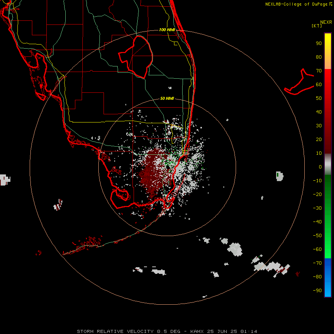Click the Lake Okeechobee outline on the map

(136, 57)
